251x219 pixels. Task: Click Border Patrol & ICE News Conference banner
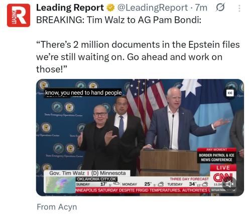point(216,156)
